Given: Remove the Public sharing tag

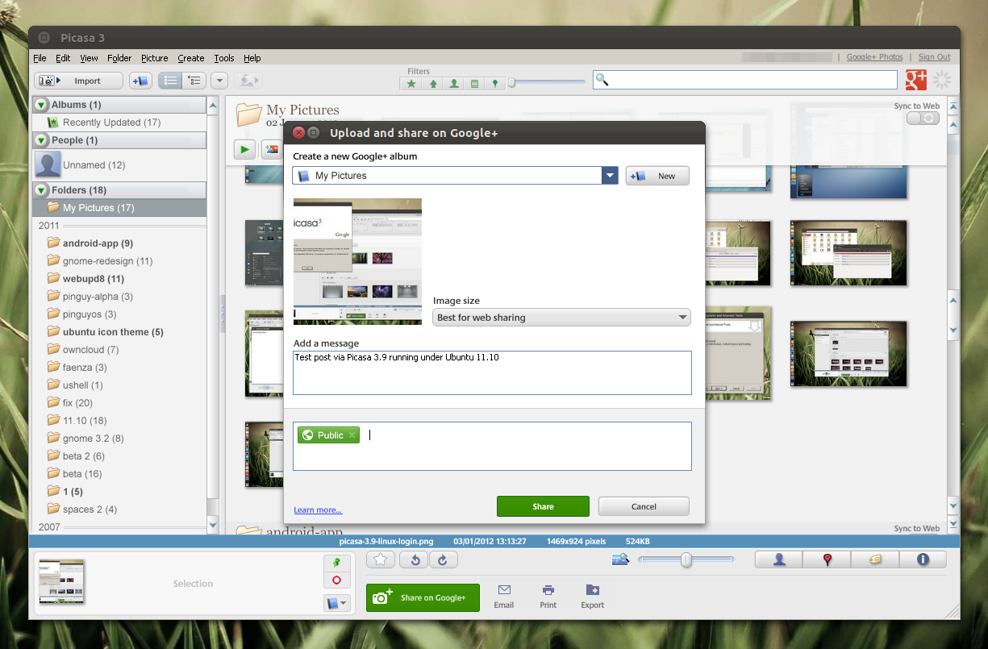Looking at the screenshot, I should (x=352, y=435).
